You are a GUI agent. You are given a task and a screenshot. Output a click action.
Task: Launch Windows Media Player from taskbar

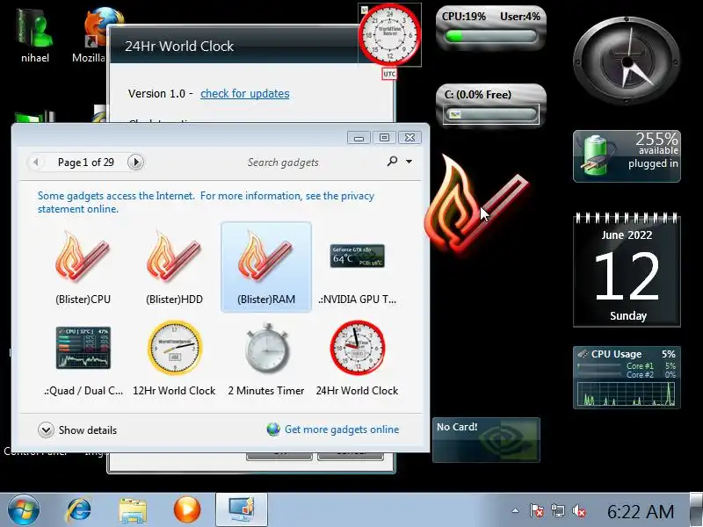[x=187, y=510]
